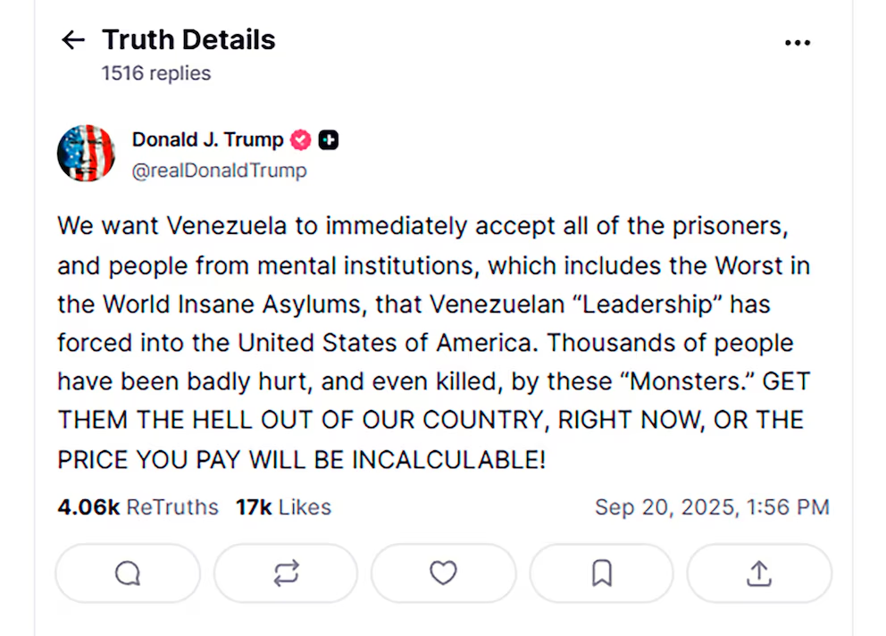The height and width of the screenshot is (636, 886).
Task: Click the black plus badge beside the name
Action: pos(329,140)
